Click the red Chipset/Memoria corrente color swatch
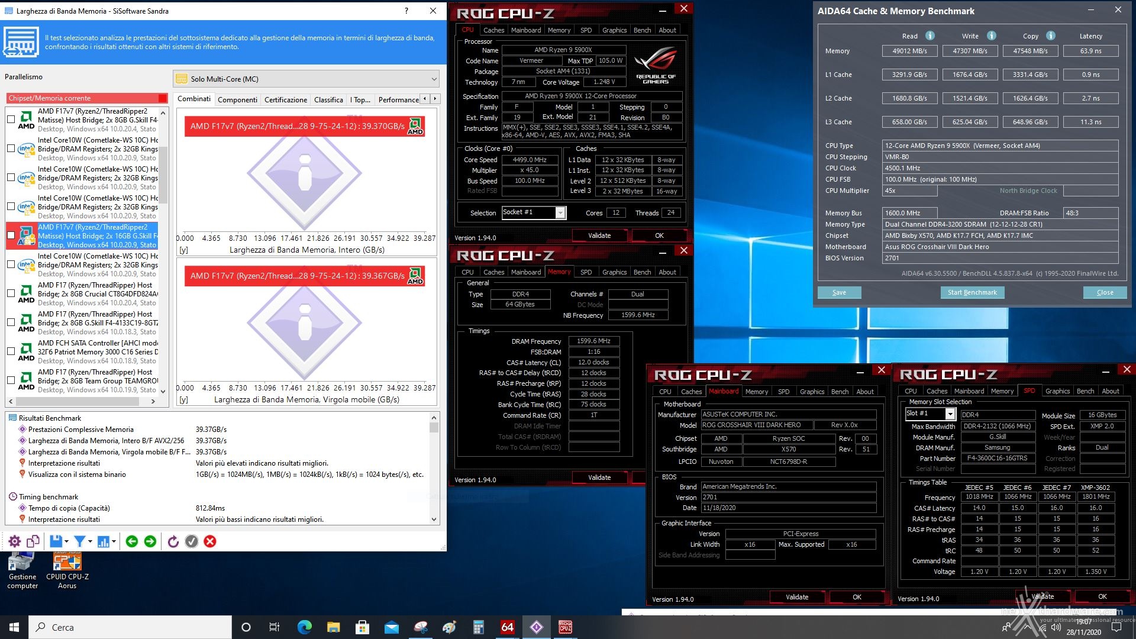Viewport: 1136px width, 639px height. (163, 98)
